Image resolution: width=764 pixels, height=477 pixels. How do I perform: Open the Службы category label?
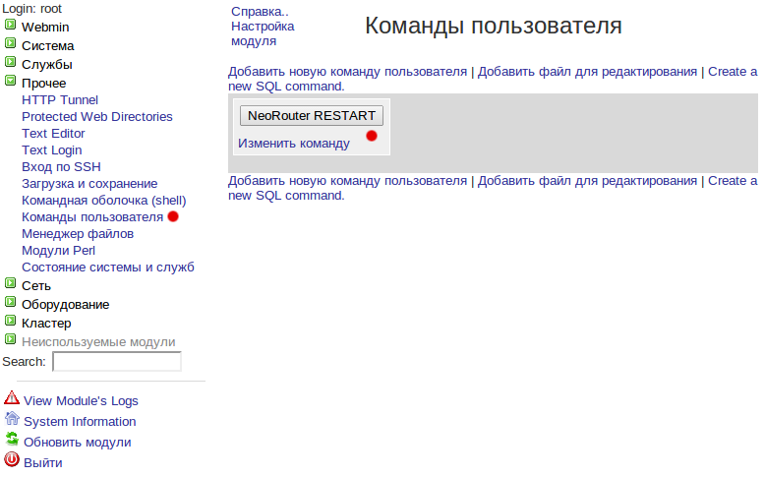47,64
